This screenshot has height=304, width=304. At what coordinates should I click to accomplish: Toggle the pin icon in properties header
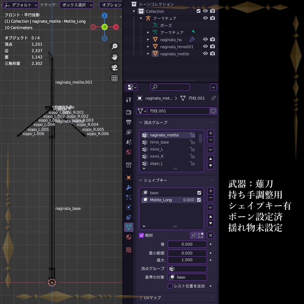213,98
